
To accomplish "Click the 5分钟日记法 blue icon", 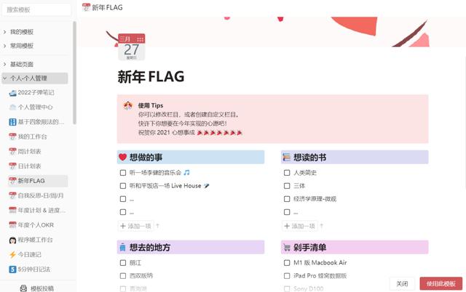I will 12,269.
